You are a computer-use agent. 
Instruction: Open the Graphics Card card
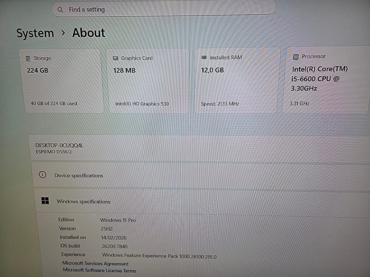(x=148, y=81)
